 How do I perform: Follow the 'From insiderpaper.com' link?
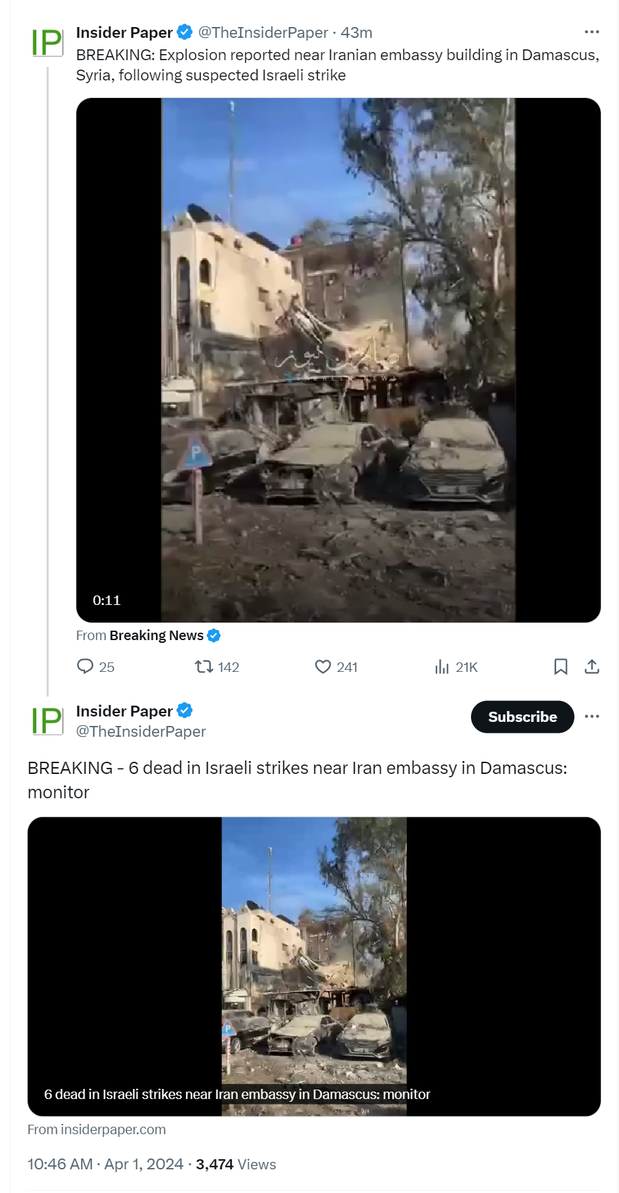97,1129
